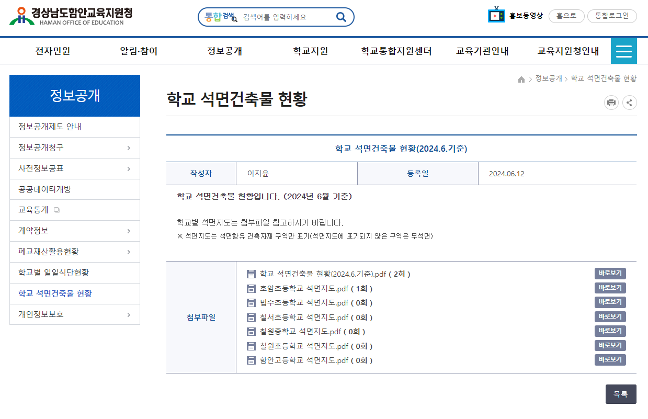Open the 교육기관안내 main menu
Image resolution: width=648 pixels, height=419 pixels.
click(x=482, y=51)
